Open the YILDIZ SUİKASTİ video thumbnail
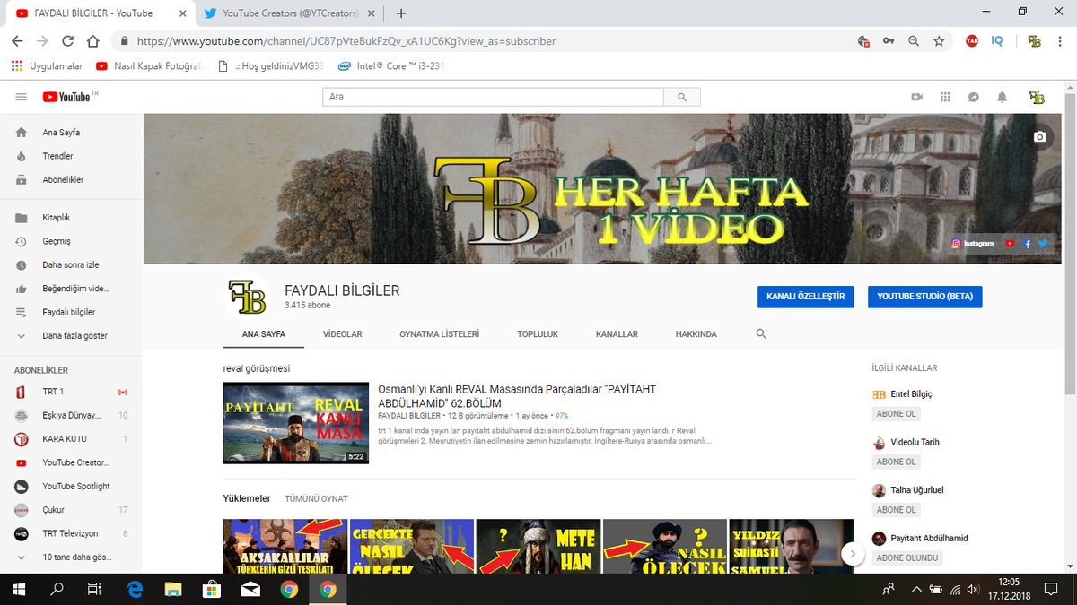The image size is (1077, 605). 791,546
